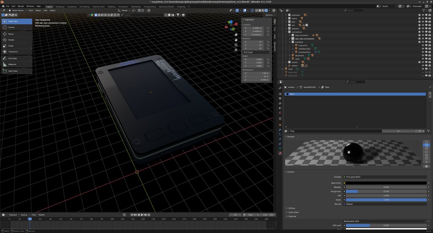Hide Cube.014 in viewport via eye icon
Viewport: 433px width, 233px height.
point(423,45)
